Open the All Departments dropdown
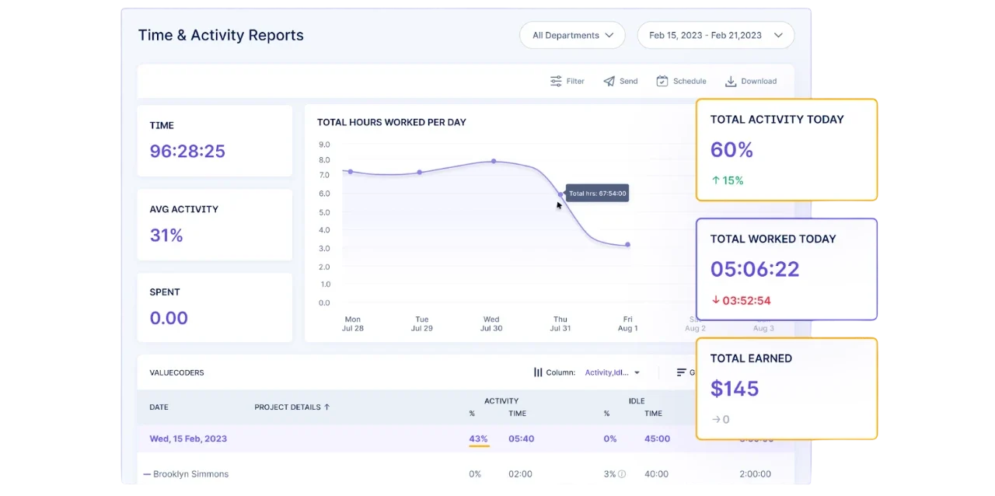The height and width of the screenshot is (496, 995). tap(572, 35)
